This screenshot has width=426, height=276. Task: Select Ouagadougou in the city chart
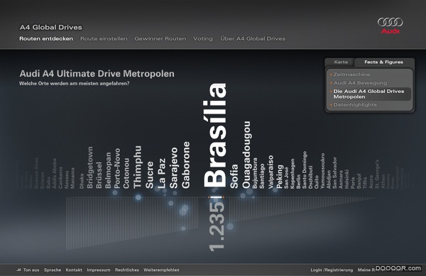(246, 155)
